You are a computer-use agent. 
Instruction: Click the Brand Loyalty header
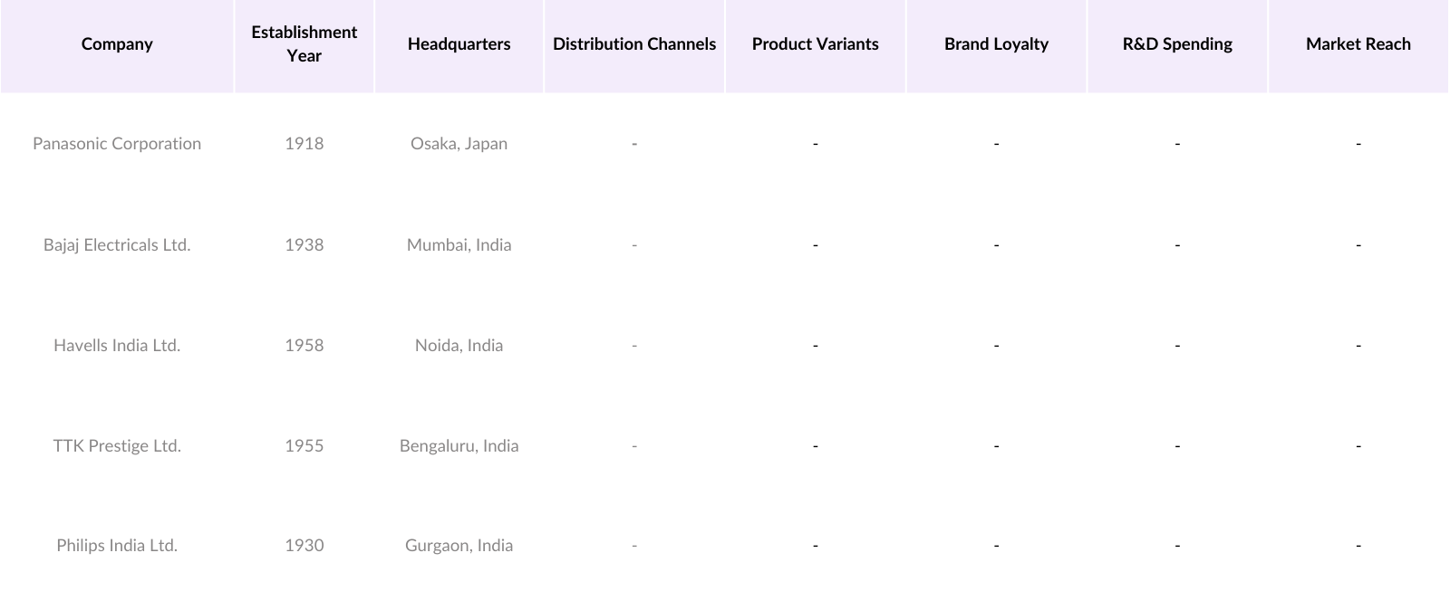click(x=996, y=44)
